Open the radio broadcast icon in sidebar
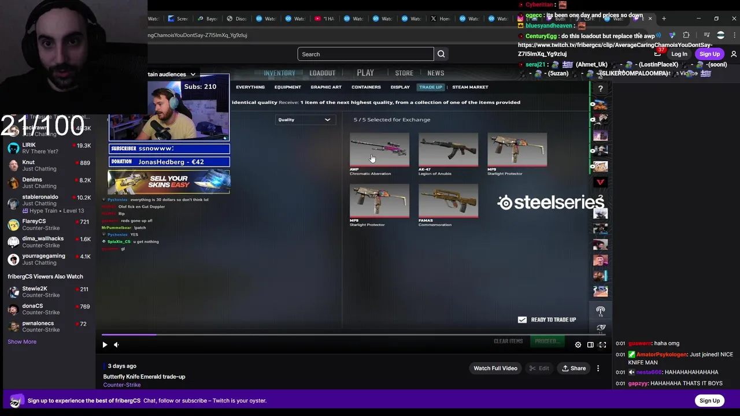 pos(600,310)
